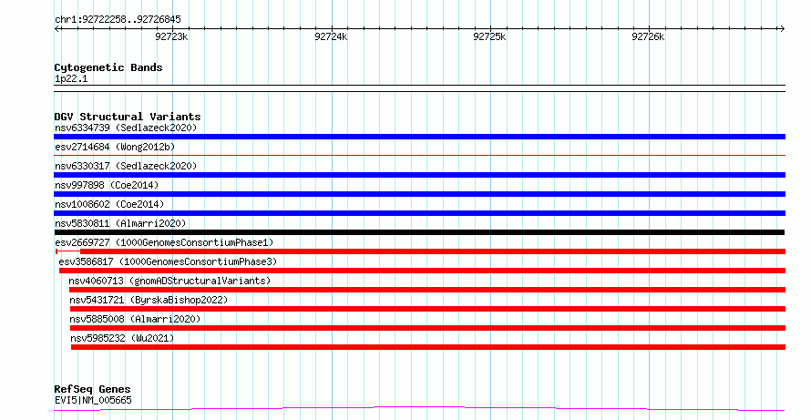Select the magenta EVI5 gene track line
This screenshot has width=811, height=420.
coord(419,409)
